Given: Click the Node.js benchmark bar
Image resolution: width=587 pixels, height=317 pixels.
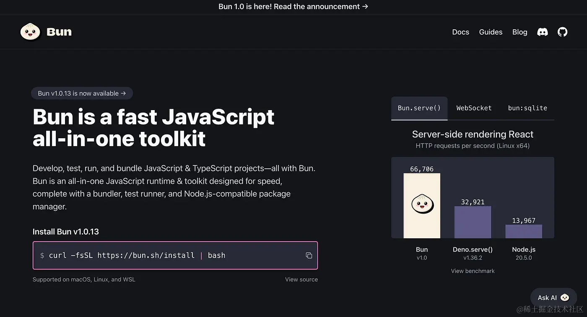Looking at the screenshot, I should click(x=524, y=231).
